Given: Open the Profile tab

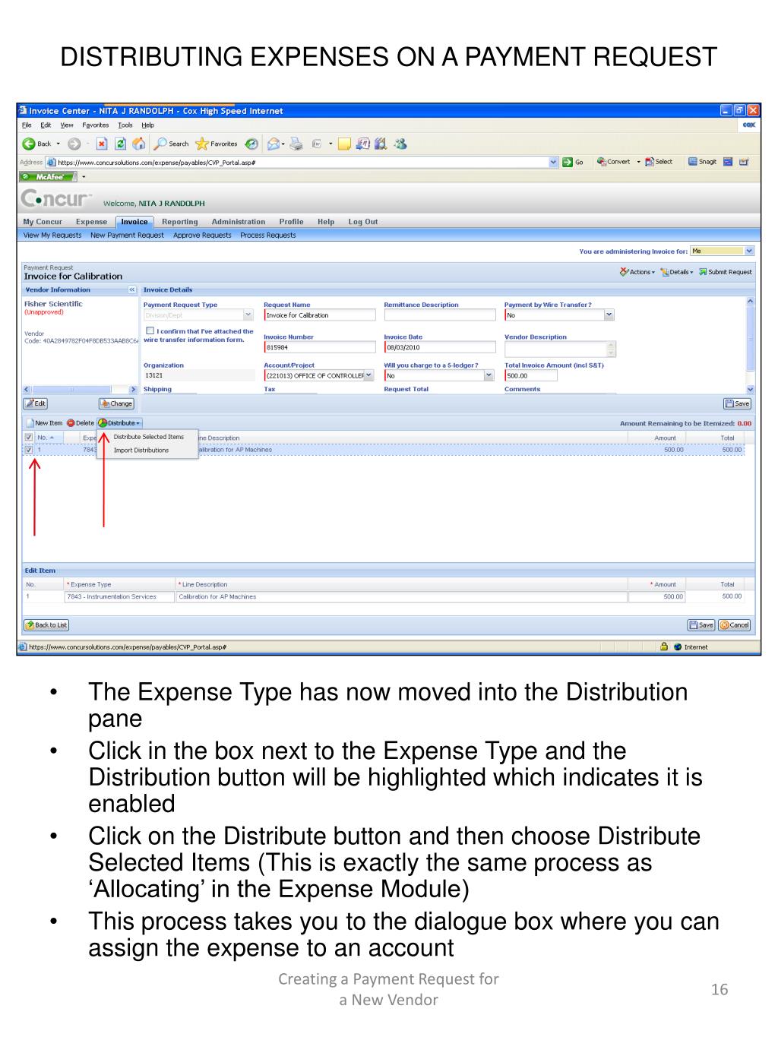Looking at the screenshot, I should 291,222.
